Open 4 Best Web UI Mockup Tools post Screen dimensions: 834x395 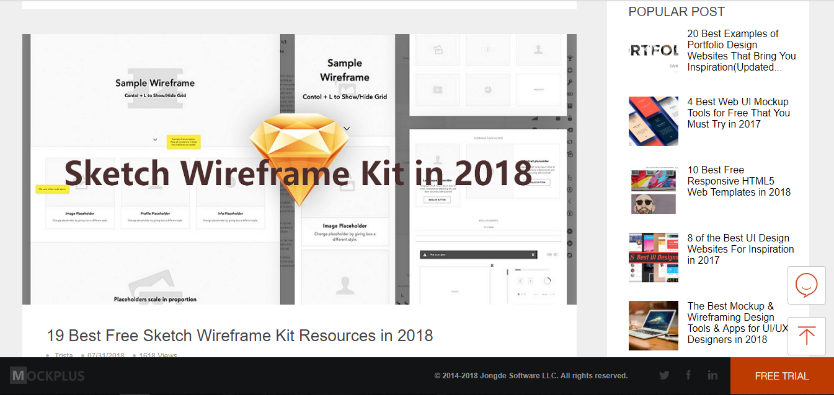click(739, 113)
